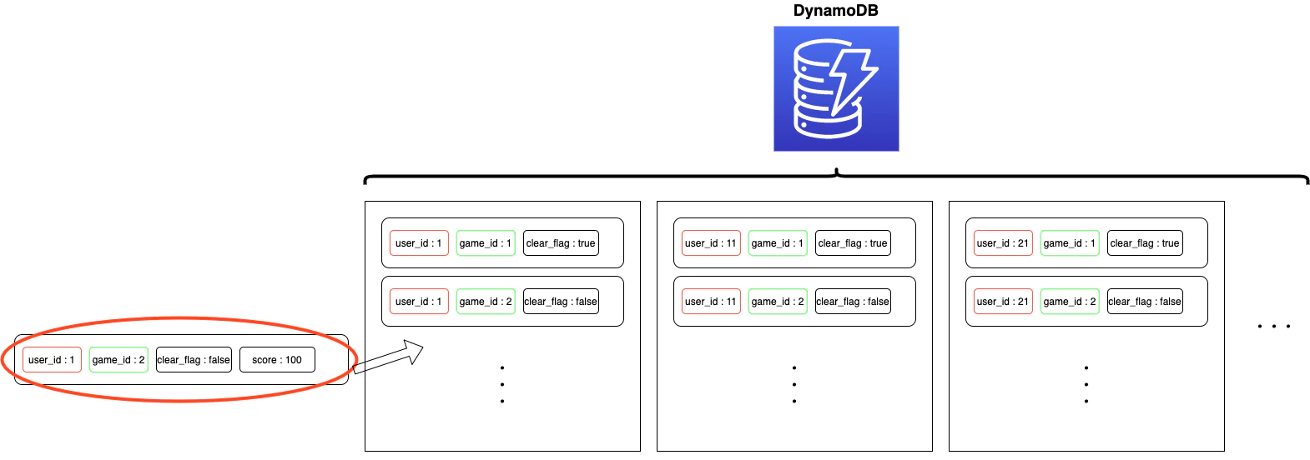
Task: Select game_id : 1 in the user_id : 1 row
Action: [x=486, y=243]
